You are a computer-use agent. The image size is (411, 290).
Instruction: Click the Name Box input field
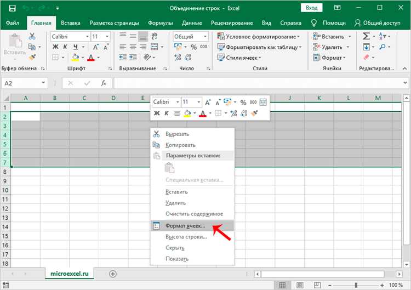(21, 83)
